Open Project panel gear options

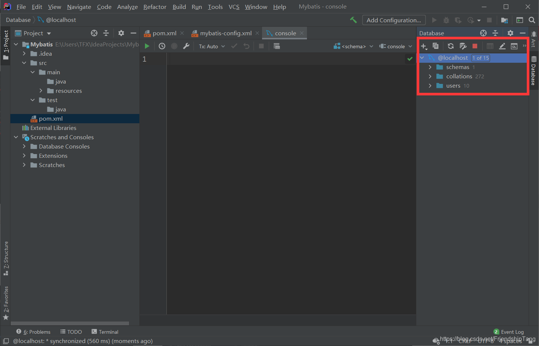pos(121,33)
